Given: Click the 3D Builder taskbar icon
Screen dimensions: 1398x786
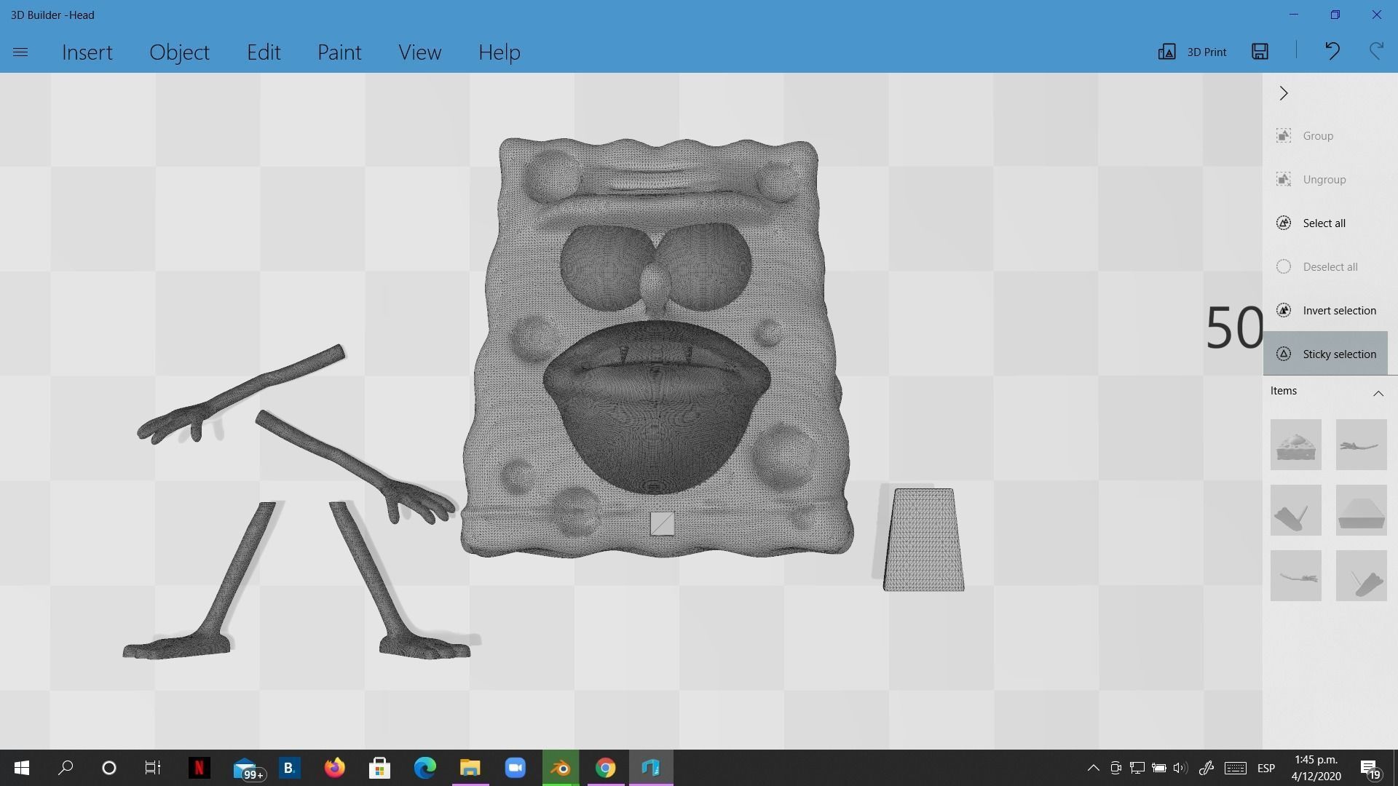Looking at the screenshot, I should pos(651,768).
